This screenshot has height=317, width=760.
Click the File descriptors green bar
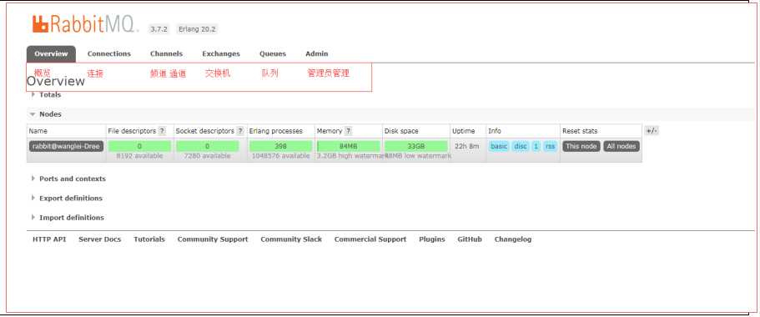tap(139, 146)
